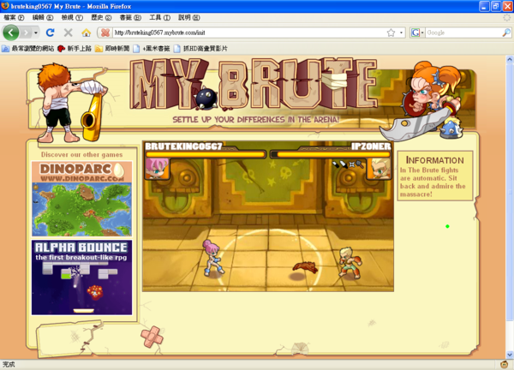Restore down the Firefox window
This screenshot has width=514, height=370.
click(496, 6)
